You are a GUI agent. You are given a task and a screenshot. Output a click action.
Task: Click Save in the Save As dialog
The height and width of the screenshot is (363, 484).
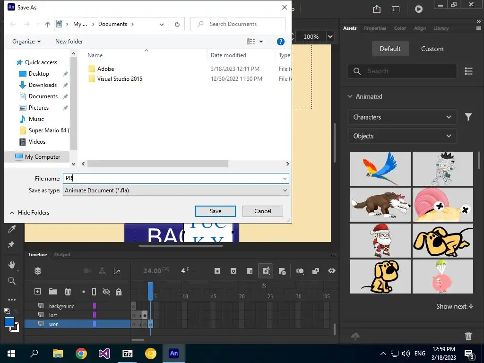coord(216,211)
